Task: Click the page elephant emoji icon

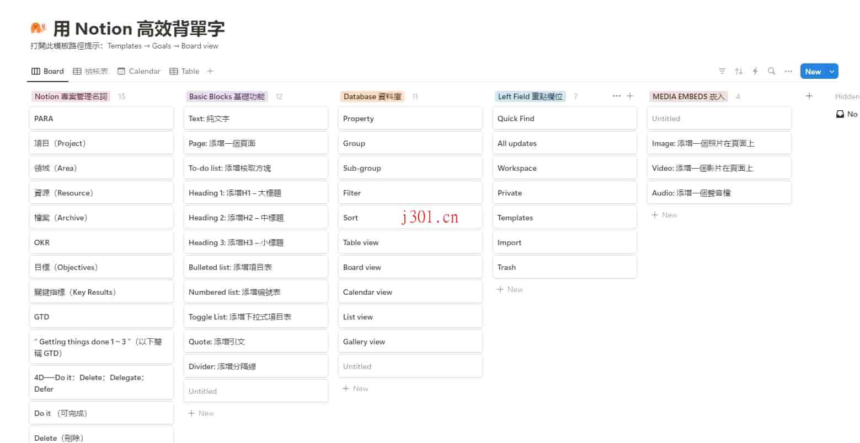Action: click(38, 28)
